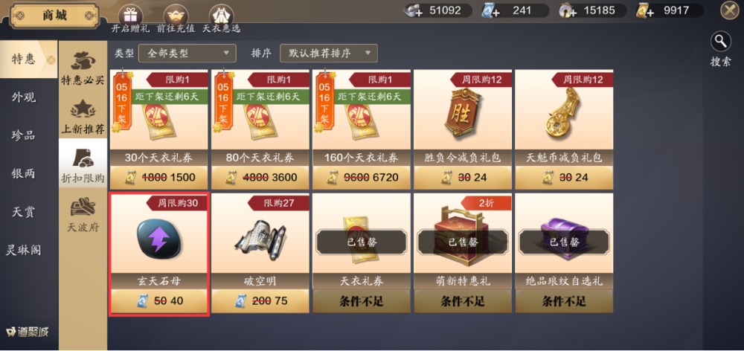Select the 胜负令减负礼包 token icon
Image resolution: width=744 pixels, height=351 pixels.
(x=463, y=112)
